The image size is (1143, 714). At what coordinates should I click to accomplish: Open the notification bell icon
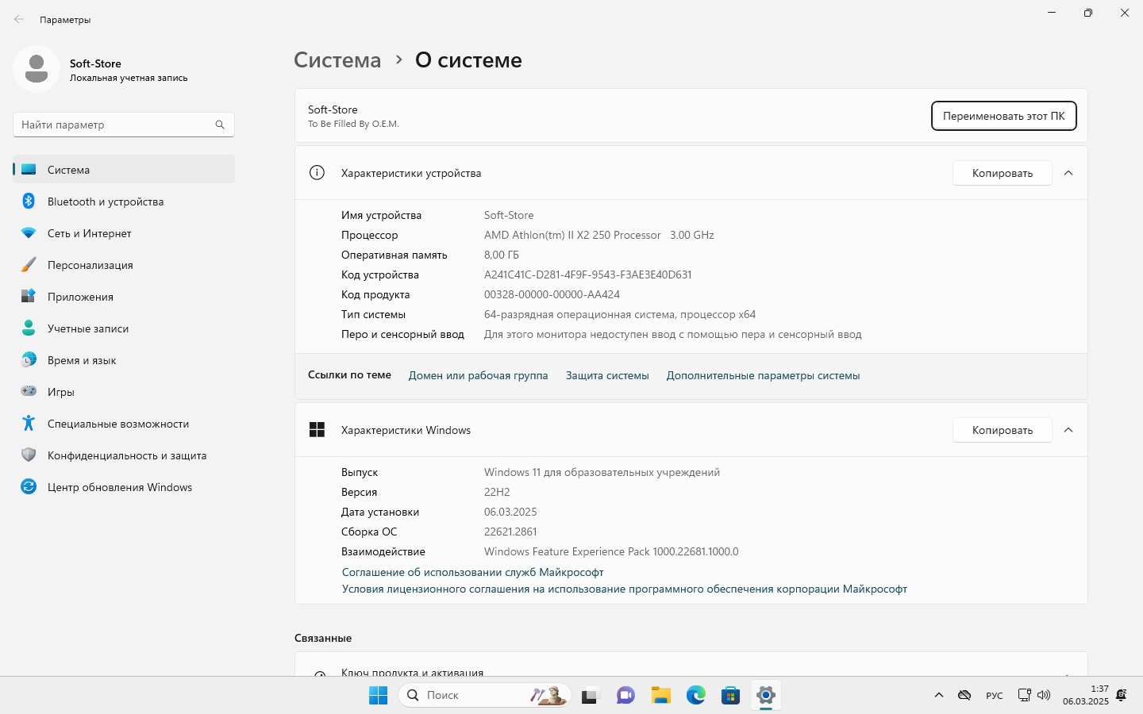tap(1122, 695)
